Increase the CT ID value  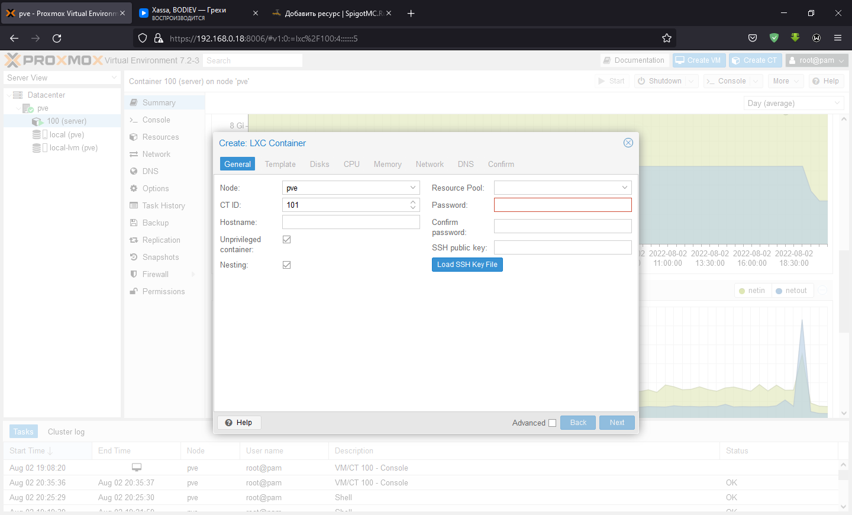pyautogui.click(x=413, y=202)
